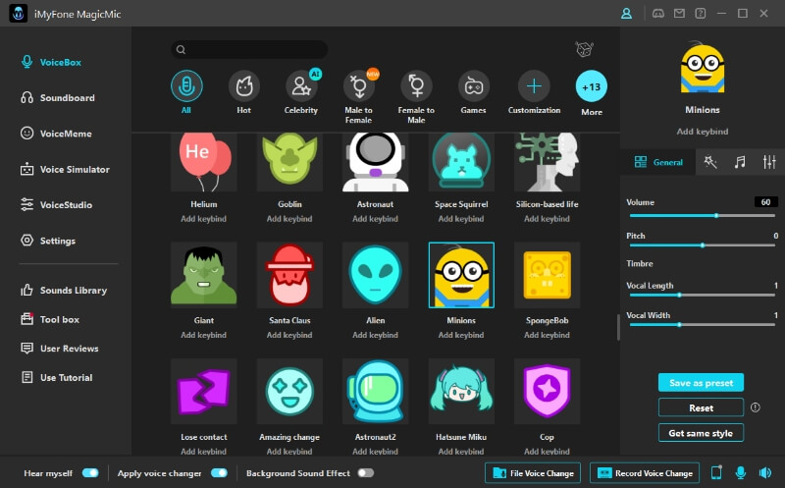
Task: Open Voice Simulator
Action: point(65,169)
